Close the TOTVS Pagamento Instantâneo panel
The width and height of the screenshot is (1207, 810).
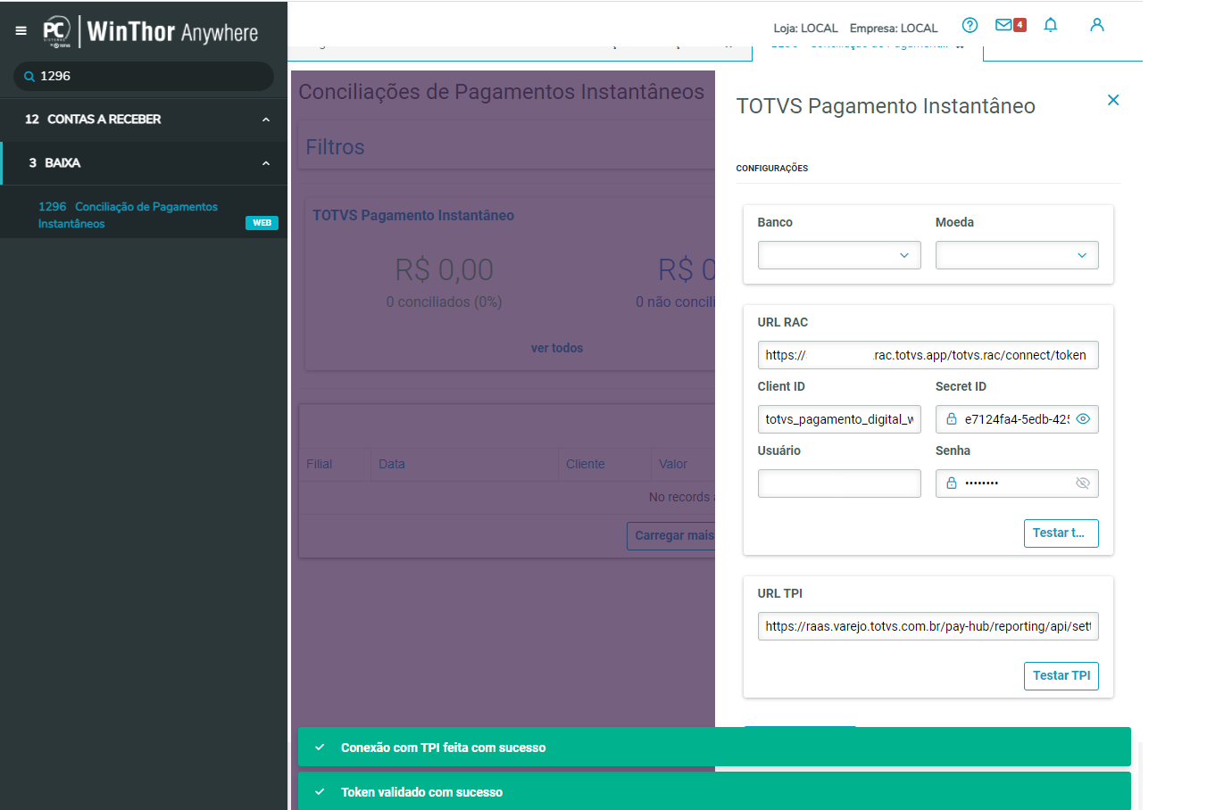point(1113,100)
